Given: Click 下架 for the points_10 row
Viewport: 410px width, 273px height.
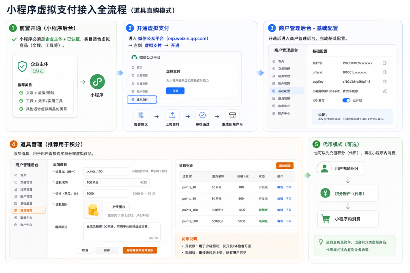Looking at the screenshot, I should pos(289,187).
